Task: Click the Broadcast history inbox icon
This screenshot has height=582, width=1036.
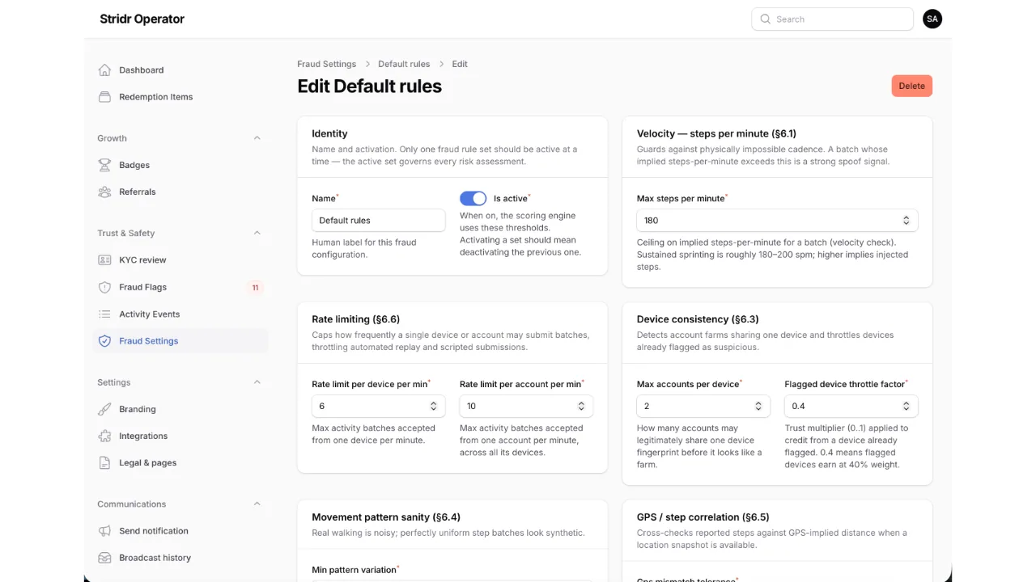Action: tap(104, 558)
